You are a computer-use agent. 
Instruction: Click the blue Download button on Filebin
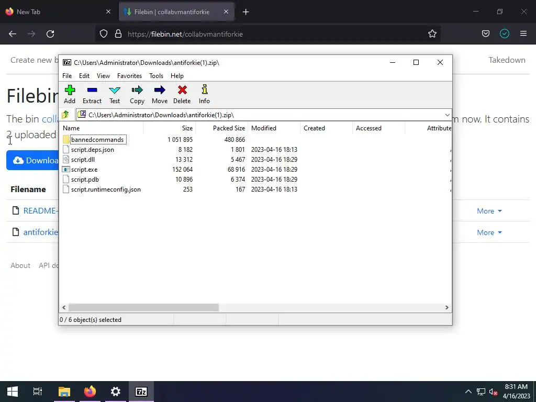(x=32, y=160)
